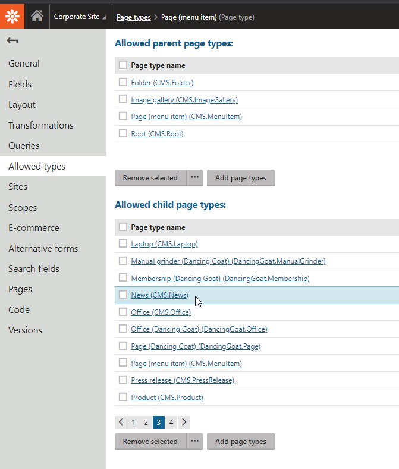
Task: Go to previous page with left chevron
Action: [x=121, y=422]
